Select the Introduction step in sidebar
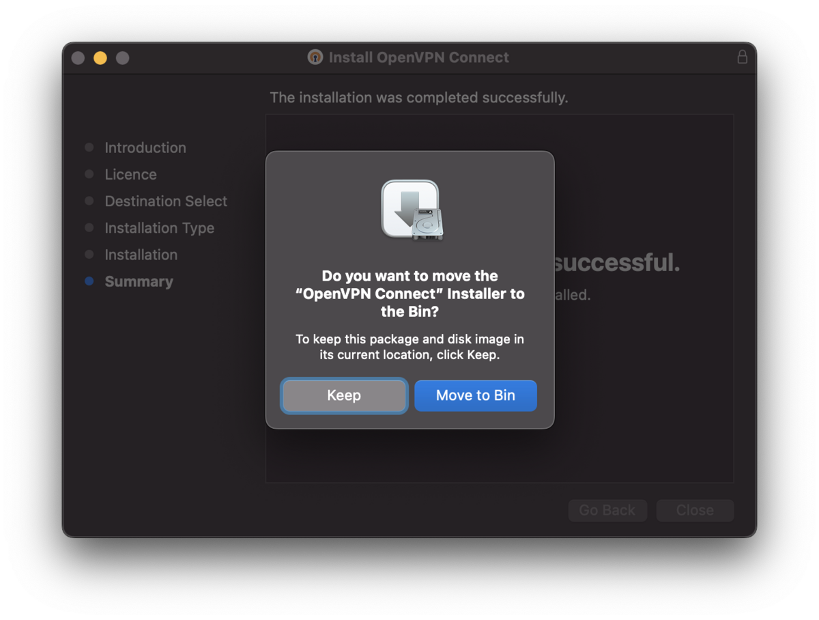The width and height of the screenshot is (819, 620). point(145,147)
